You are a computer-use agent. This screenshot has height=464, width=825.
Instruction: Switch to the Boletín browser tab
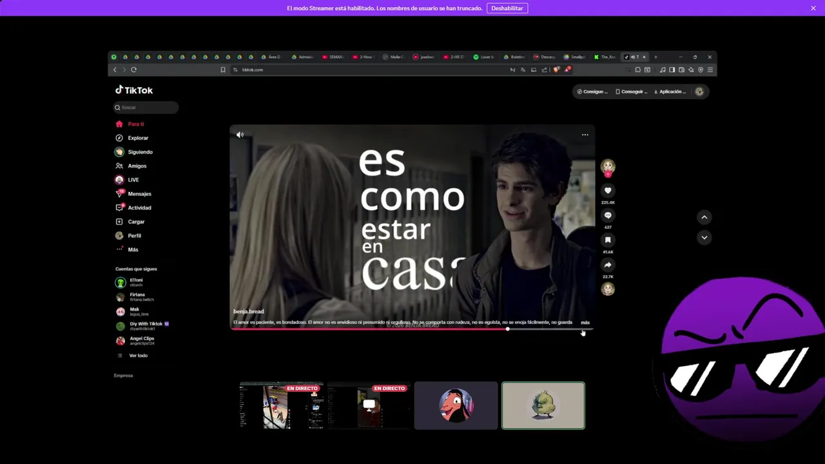tap(515, 57)
